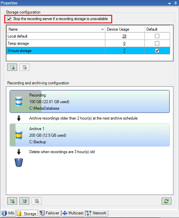Open the Network tab
This screenshot has width=179, height=218.
pyautogui.click(x=96, y=213)
